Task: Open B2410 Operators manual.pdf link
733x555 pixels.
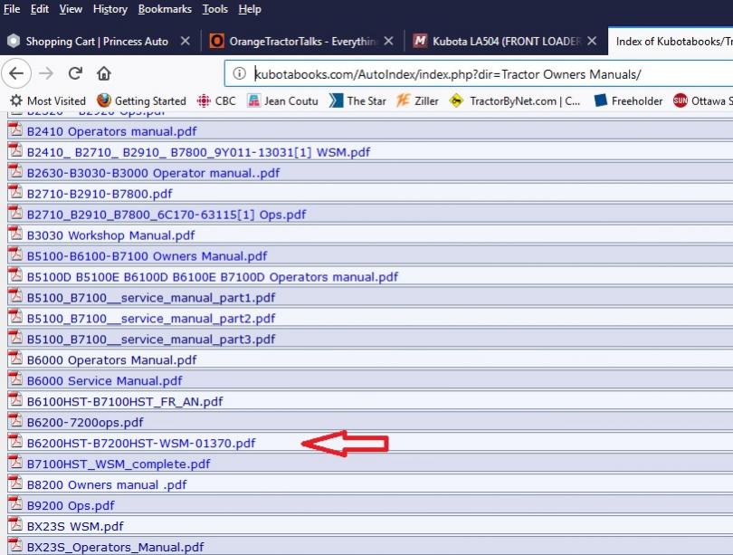Action: [111, 131]
